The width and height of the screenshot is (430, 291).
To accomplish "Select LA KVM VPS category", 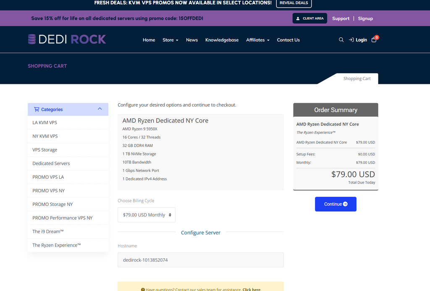I will tap(68, 122).
